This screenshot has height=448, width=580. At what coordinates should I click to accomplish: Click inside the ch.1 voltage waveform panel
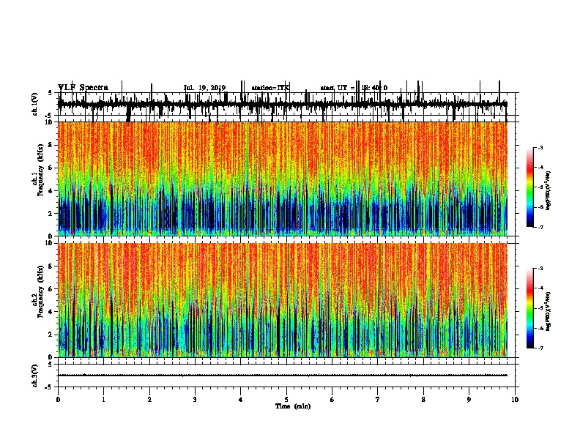point(286,104)
